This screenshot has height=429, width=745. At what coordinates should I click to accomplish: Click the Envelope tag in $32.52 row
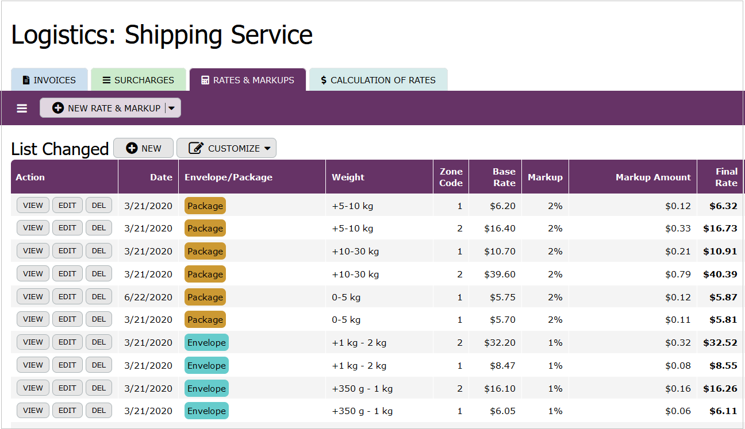pos(206,342)
